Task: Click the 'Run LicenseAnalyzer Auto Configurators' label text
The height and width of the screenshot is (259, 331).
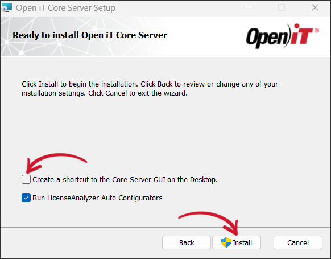Action: click(x=97, y=198)
